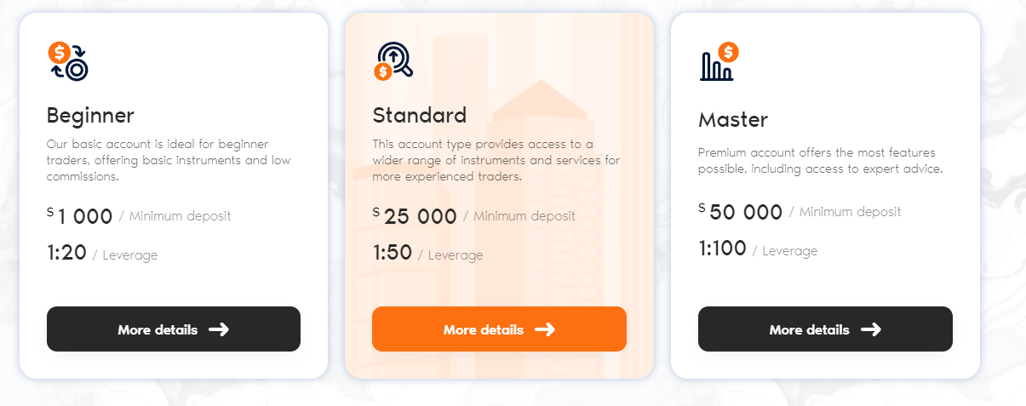Click the arrow in Master's More details button

[871, 329]
